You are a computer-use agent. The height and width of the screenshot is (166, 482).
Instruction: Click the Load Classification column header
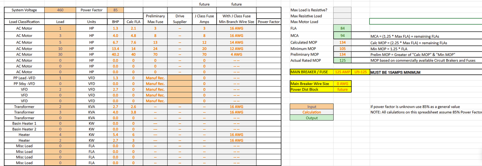pyautogui.click(x=24, y=22)
